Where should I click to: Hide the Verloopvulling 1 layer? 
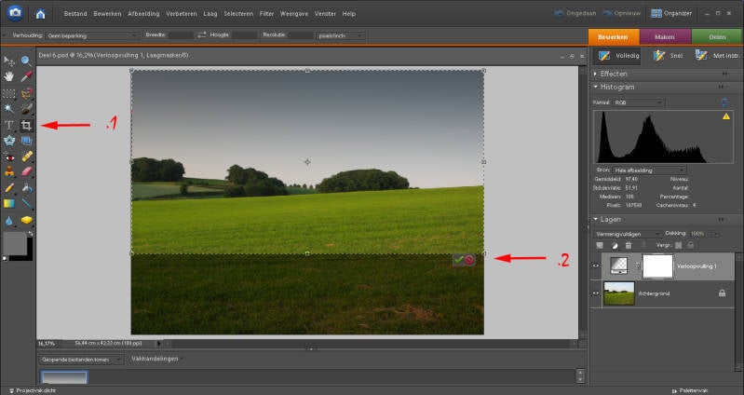click(x=597, y=266)
